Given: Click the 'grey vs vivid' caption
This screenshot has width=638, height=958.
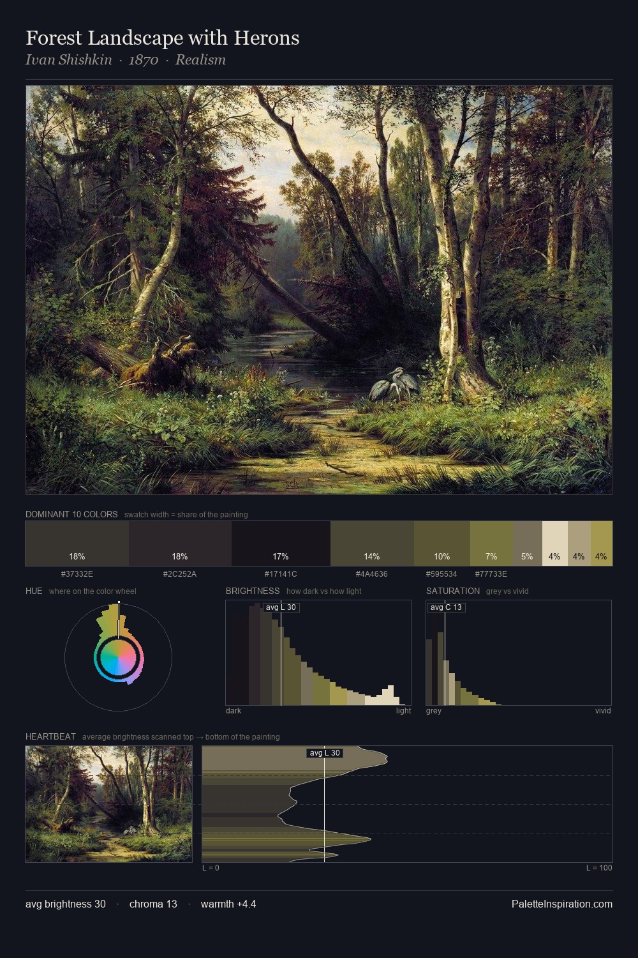Looking at the screenshot, I should 508,591.
